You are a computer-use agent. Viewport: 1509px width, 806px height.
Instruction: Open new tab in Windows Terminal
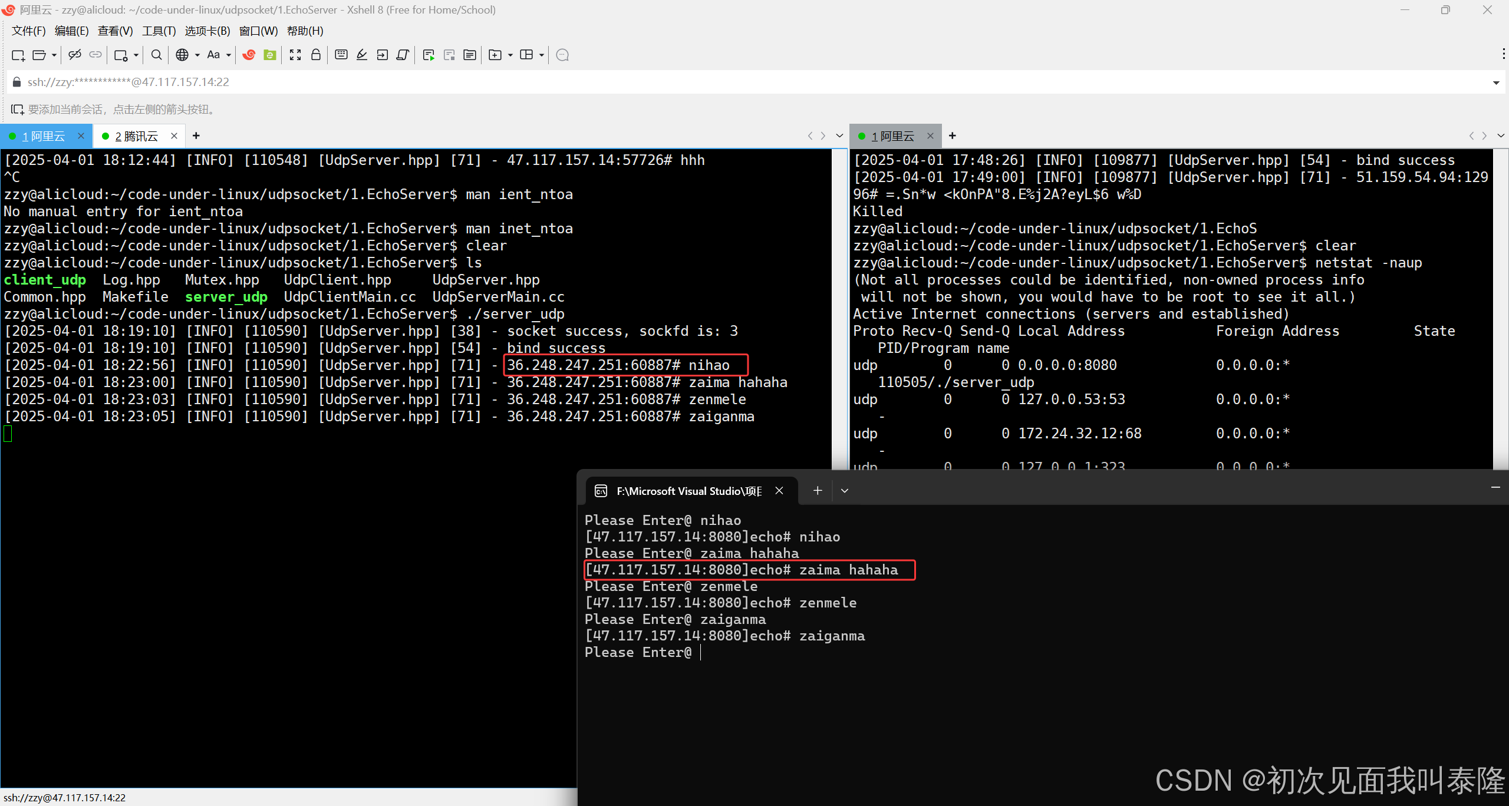pyautogui.click(x=818, y=490)
